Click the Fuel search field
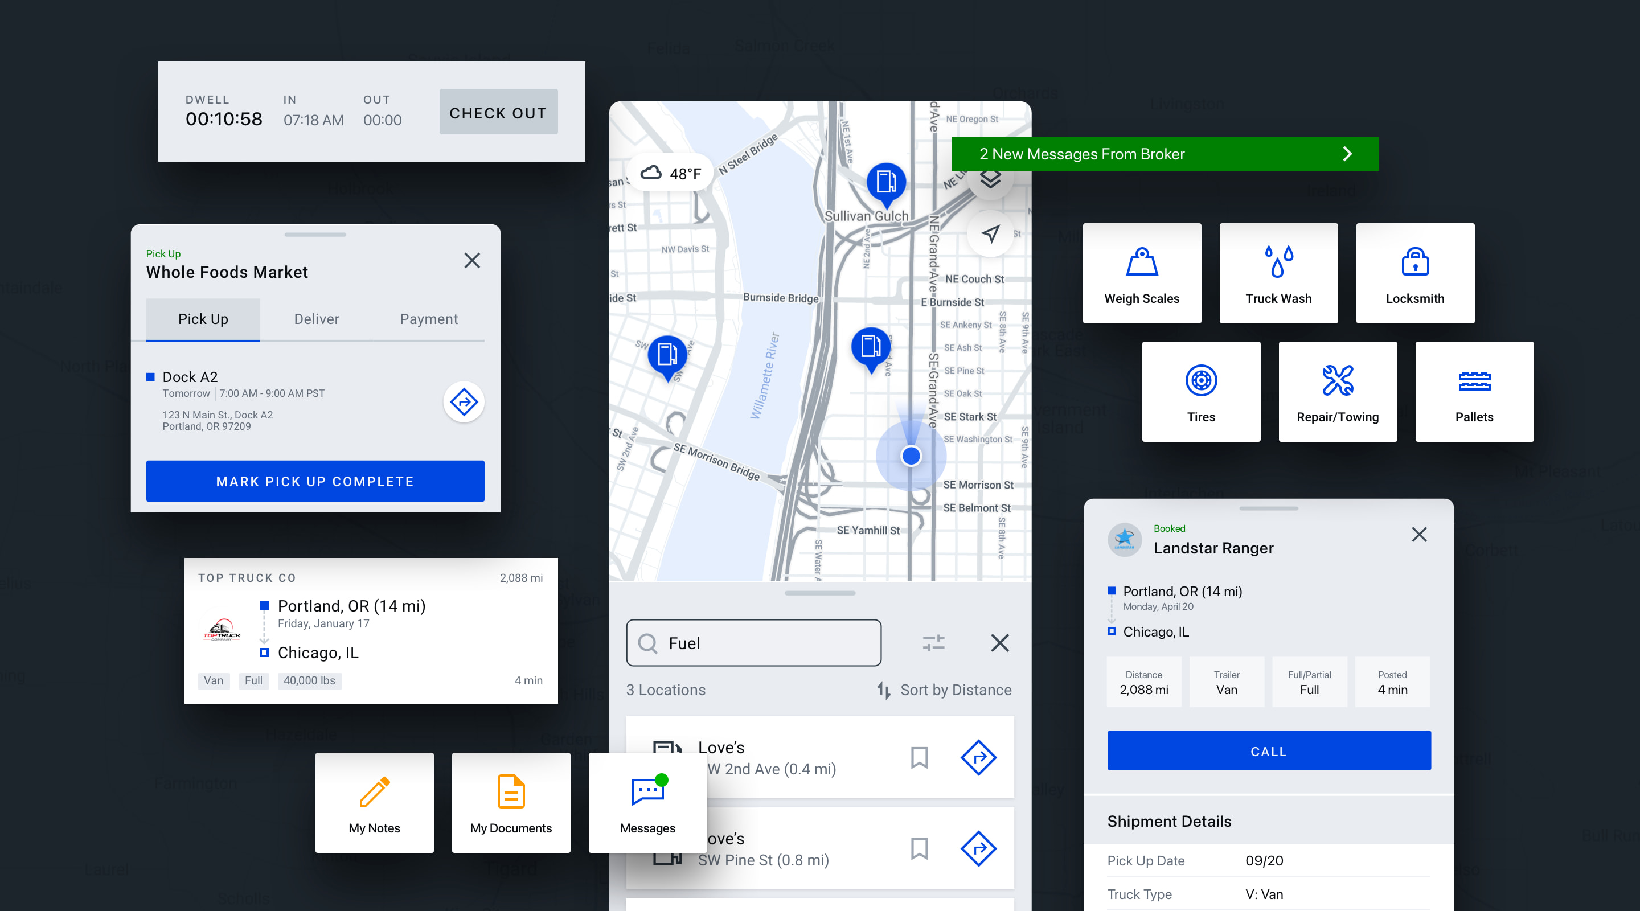This screenshot has width=1640, height=911. pyautogui.click(x=753, y=643)
